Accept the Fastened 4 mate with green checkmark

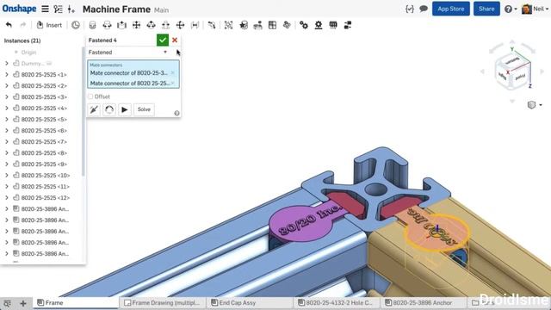point(163,40)
